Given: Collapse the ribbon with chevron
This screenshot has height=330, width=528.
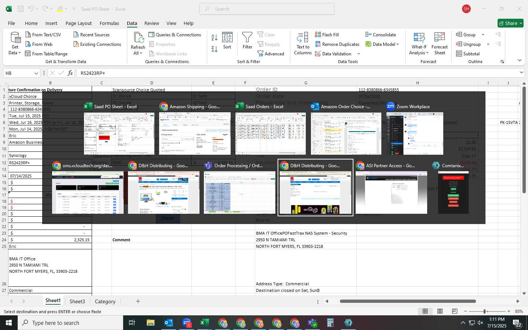Looking at the screenshot, I should click(520, 60).
